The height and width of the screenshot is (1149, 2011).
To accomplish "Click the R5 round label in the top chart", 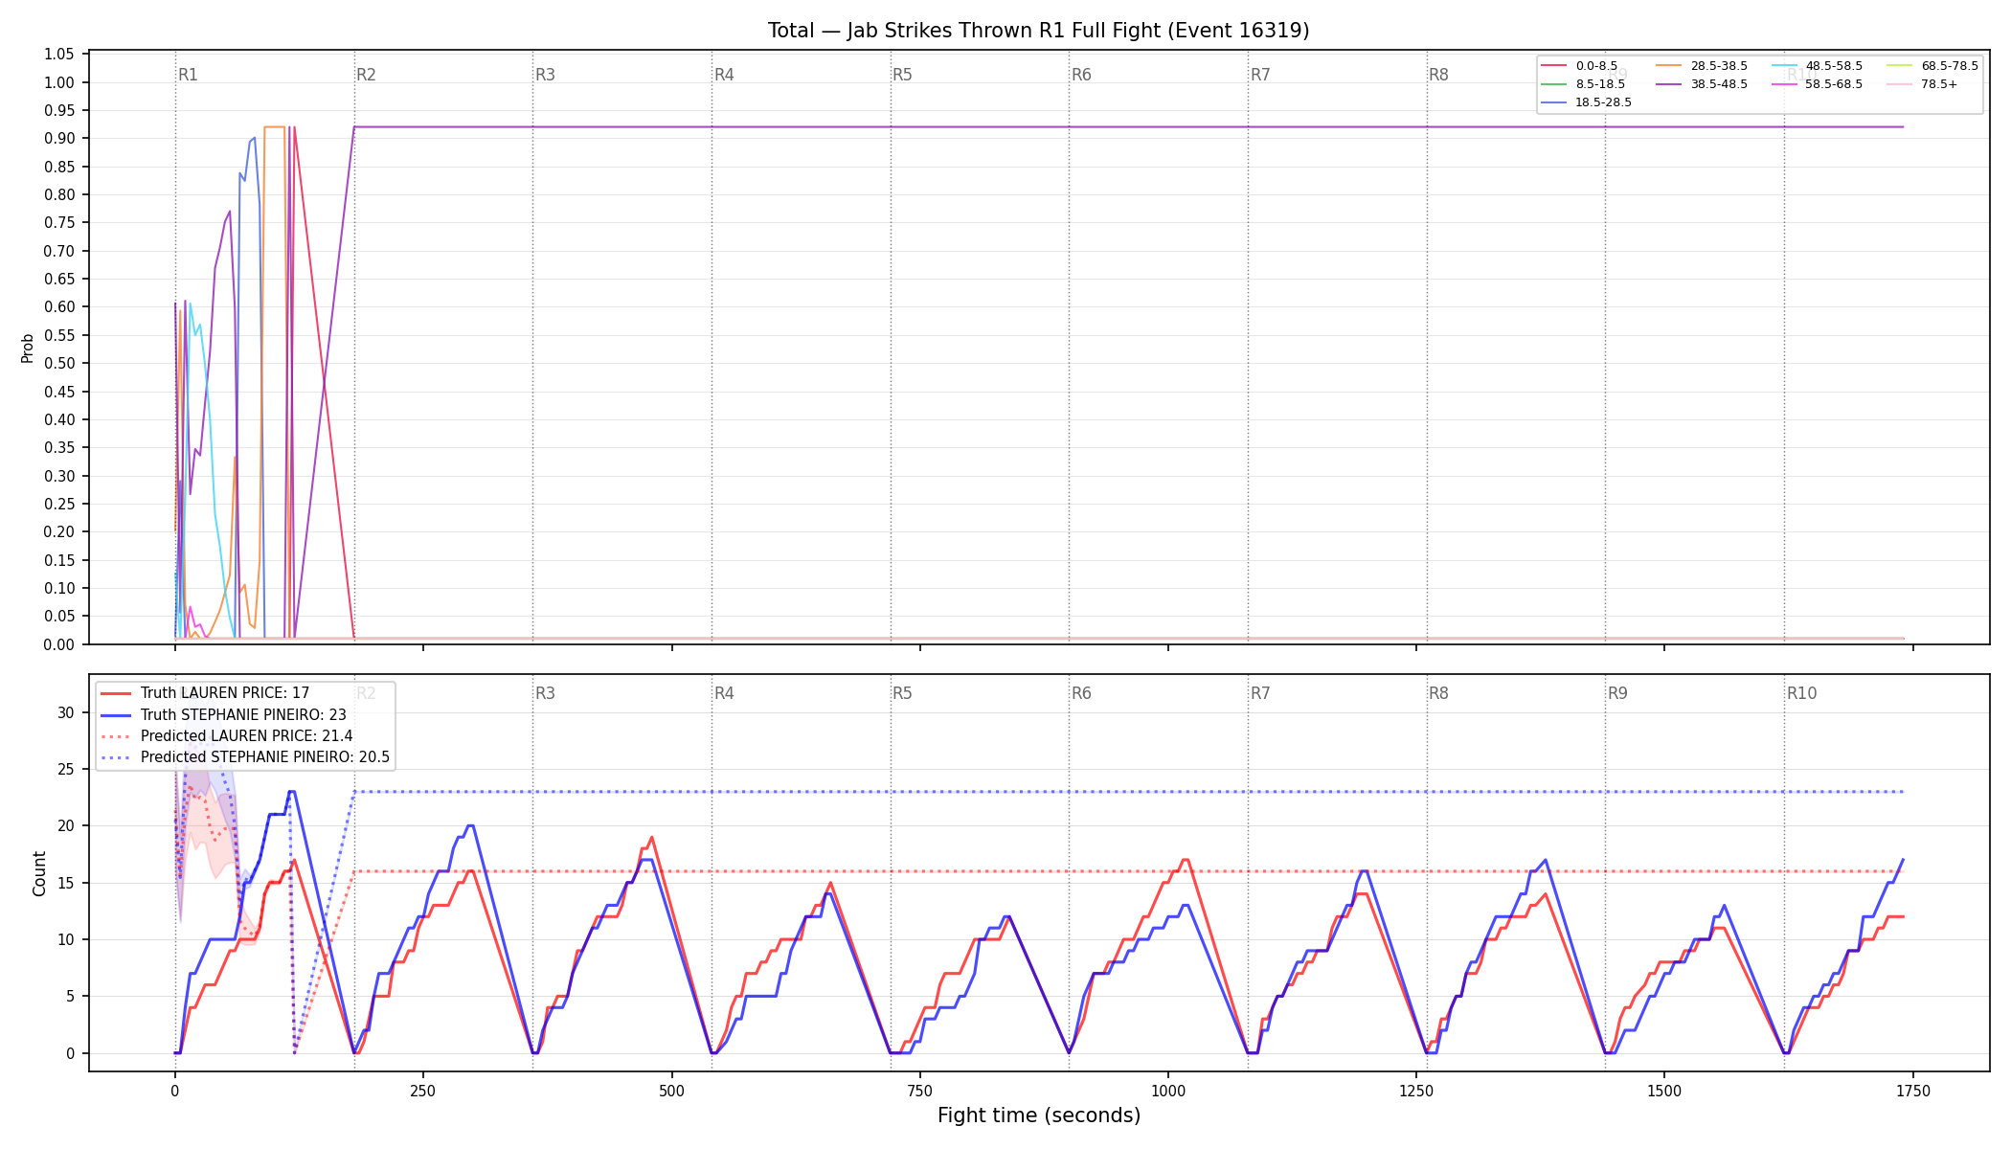I will pyautogui.click(x=903, y=75).
